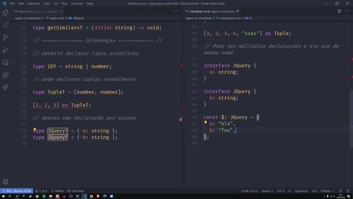The width and height of the screenshot is (353, 199).
Task: Click the VS Code logo in title bar
Action: 4,3
